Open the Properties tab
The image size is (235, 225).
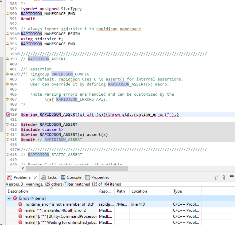97,177
